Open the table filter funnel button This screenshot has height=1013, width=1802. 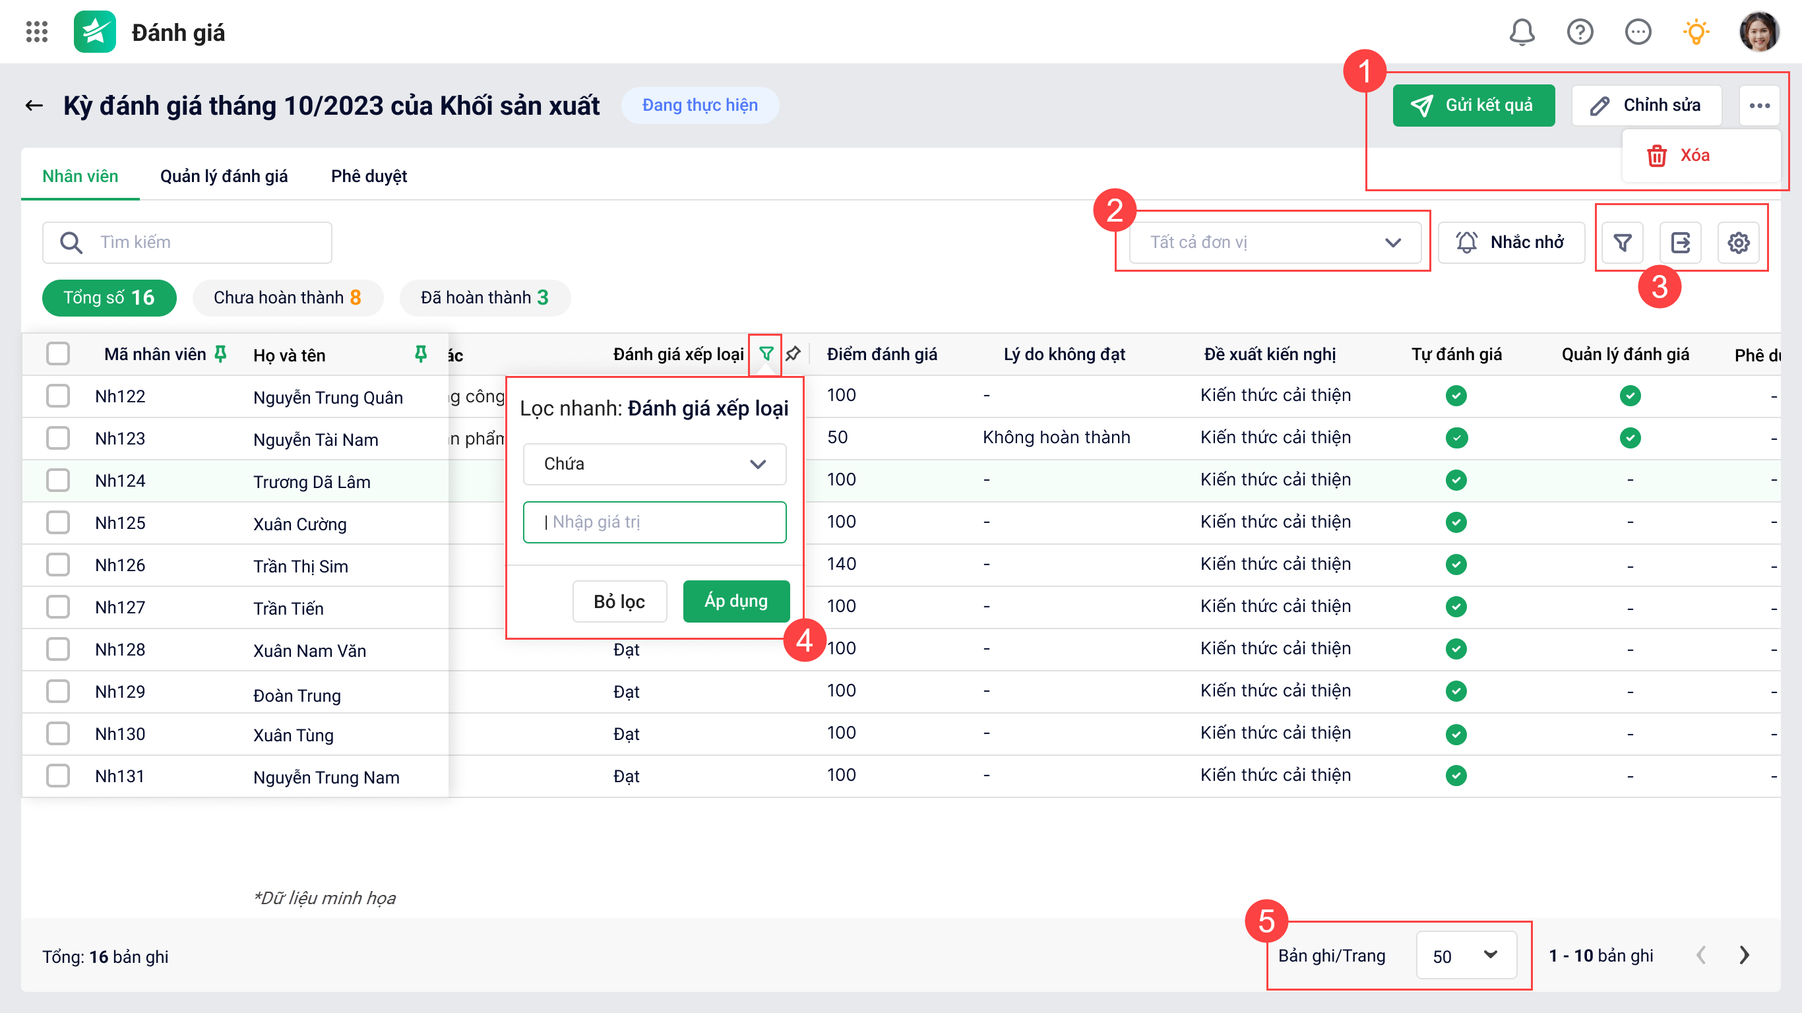click(x=1622, y=243)
